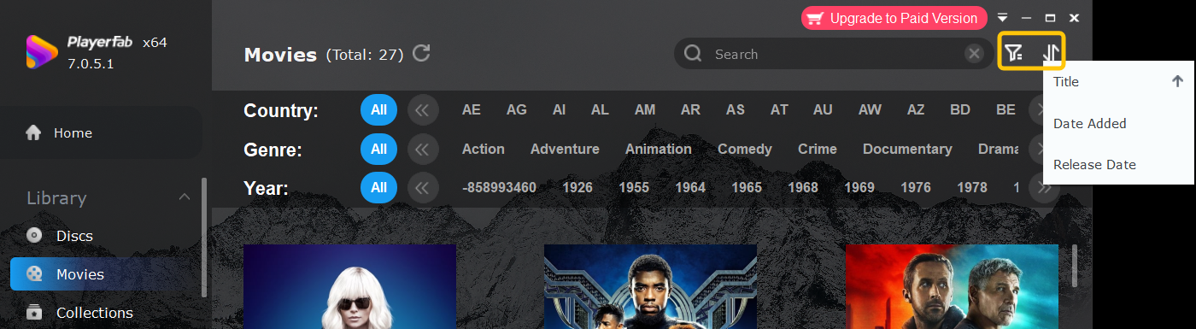Click the vertical scrollbar of movie grid
Viewport: 1196px width, 329px height.
click(1073, 266)
